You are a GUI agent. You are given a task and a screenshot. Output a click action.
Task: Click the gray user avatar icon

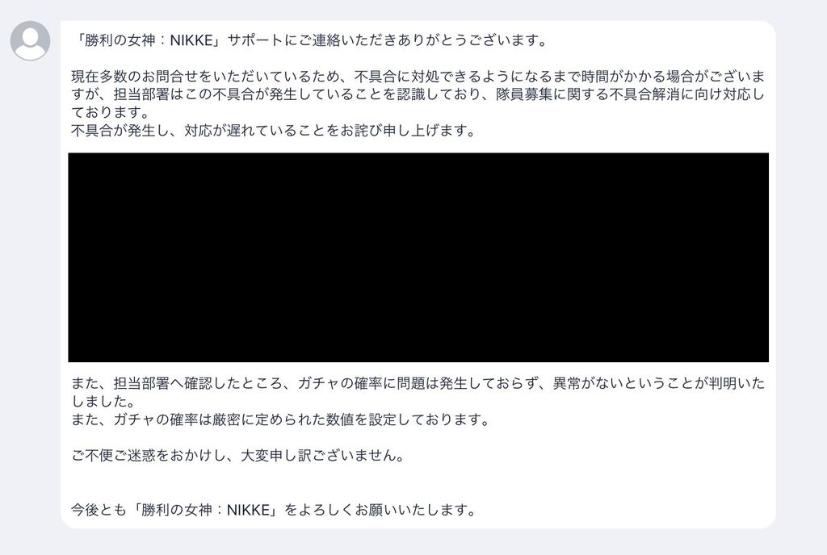click(31, 40)
